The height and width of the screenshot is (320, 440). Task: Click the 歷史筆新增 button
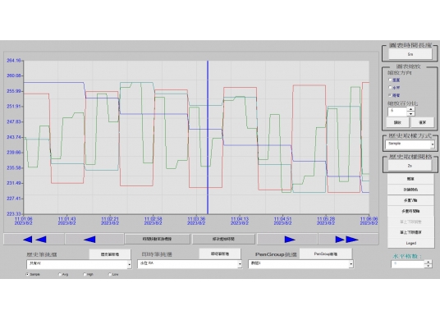110,254
